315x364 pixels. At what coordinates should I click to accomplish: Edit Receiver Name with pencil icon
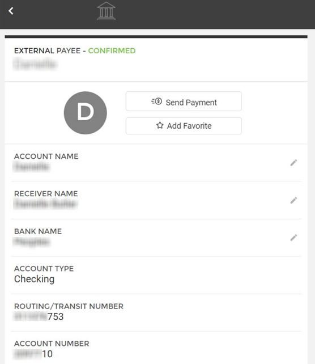click(x=293, y=200)
